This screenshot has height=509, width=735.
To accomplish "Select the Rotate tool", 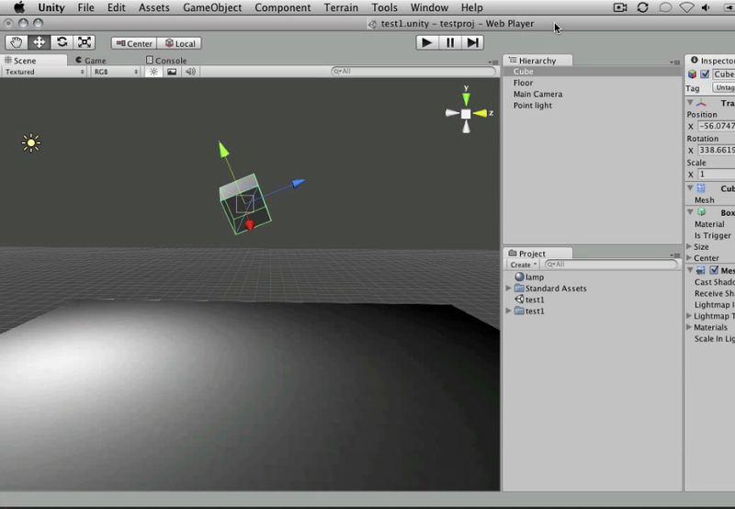I will tap(62, 42).
